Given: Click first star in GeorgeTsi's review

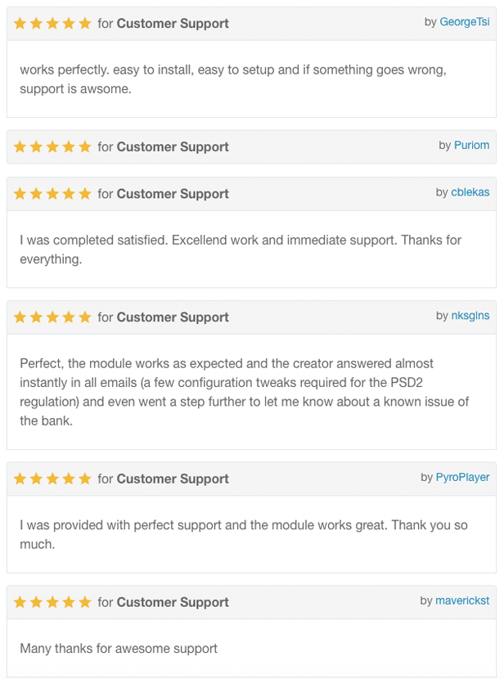Looking at the screenshot, I should click(x=20, y=24).
